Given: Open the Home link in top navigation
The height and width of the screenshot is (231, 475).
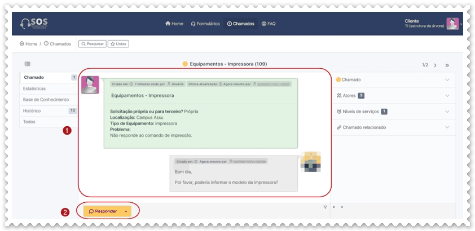Looking at the screenshot, I should (174, 24).
